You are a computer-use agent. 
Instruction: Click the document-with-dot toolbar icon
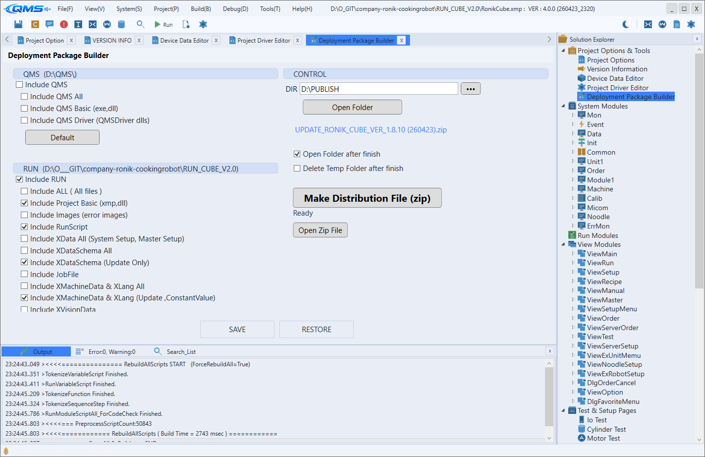click(x=186, y=24)
